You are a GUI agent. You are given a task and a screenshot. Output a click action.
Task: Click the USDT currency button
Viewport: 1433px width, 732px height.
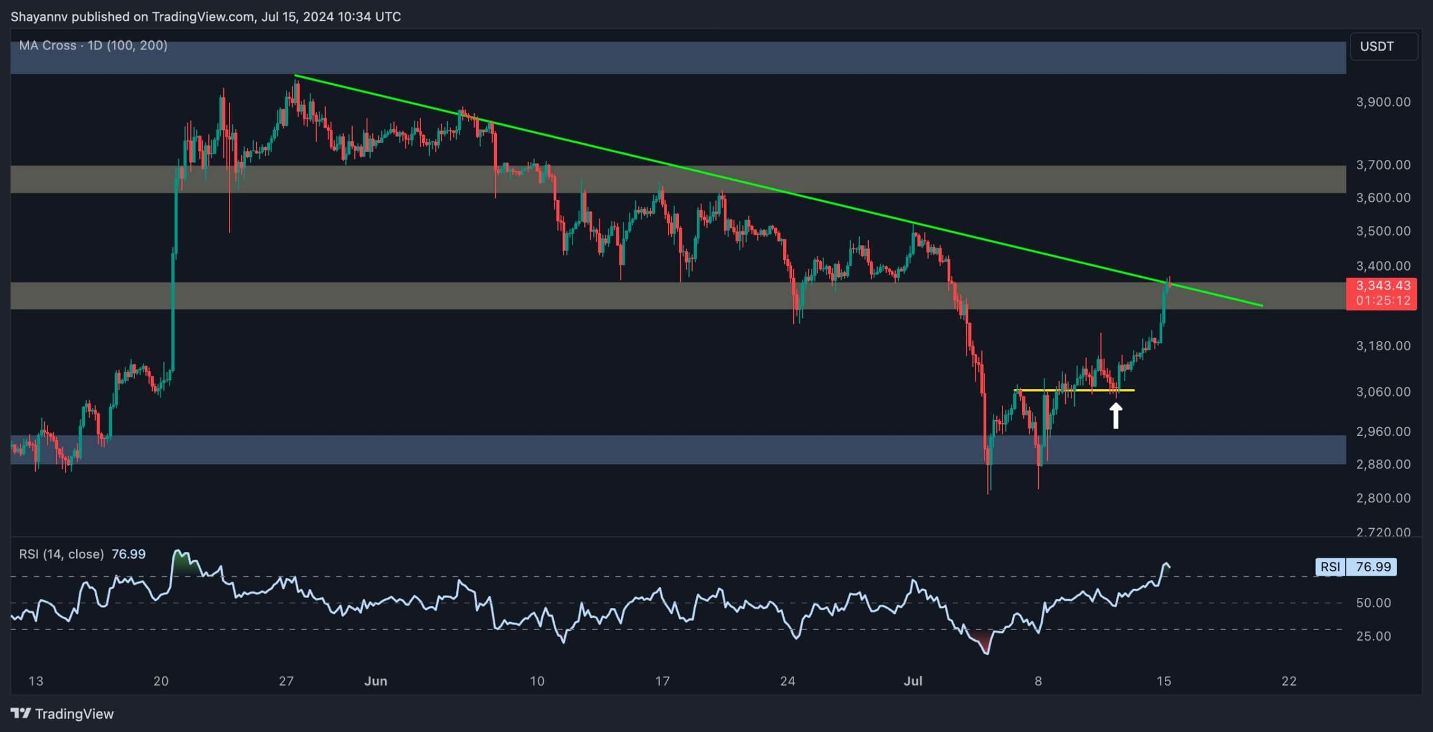coord(1384,46)
